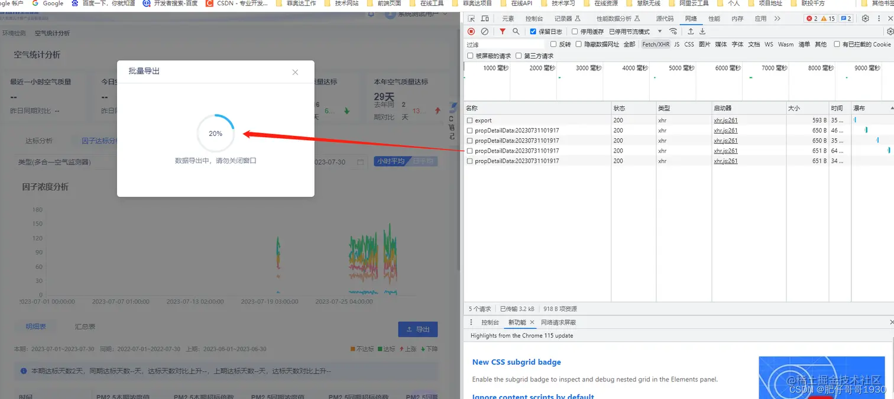Select the 达标分析 tab on the page
The height and width of the screenshot is (399, 894).
pos(39,141)
